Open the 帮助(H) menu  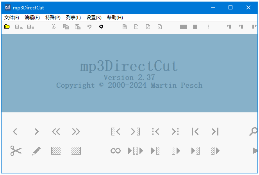(115, 18)
